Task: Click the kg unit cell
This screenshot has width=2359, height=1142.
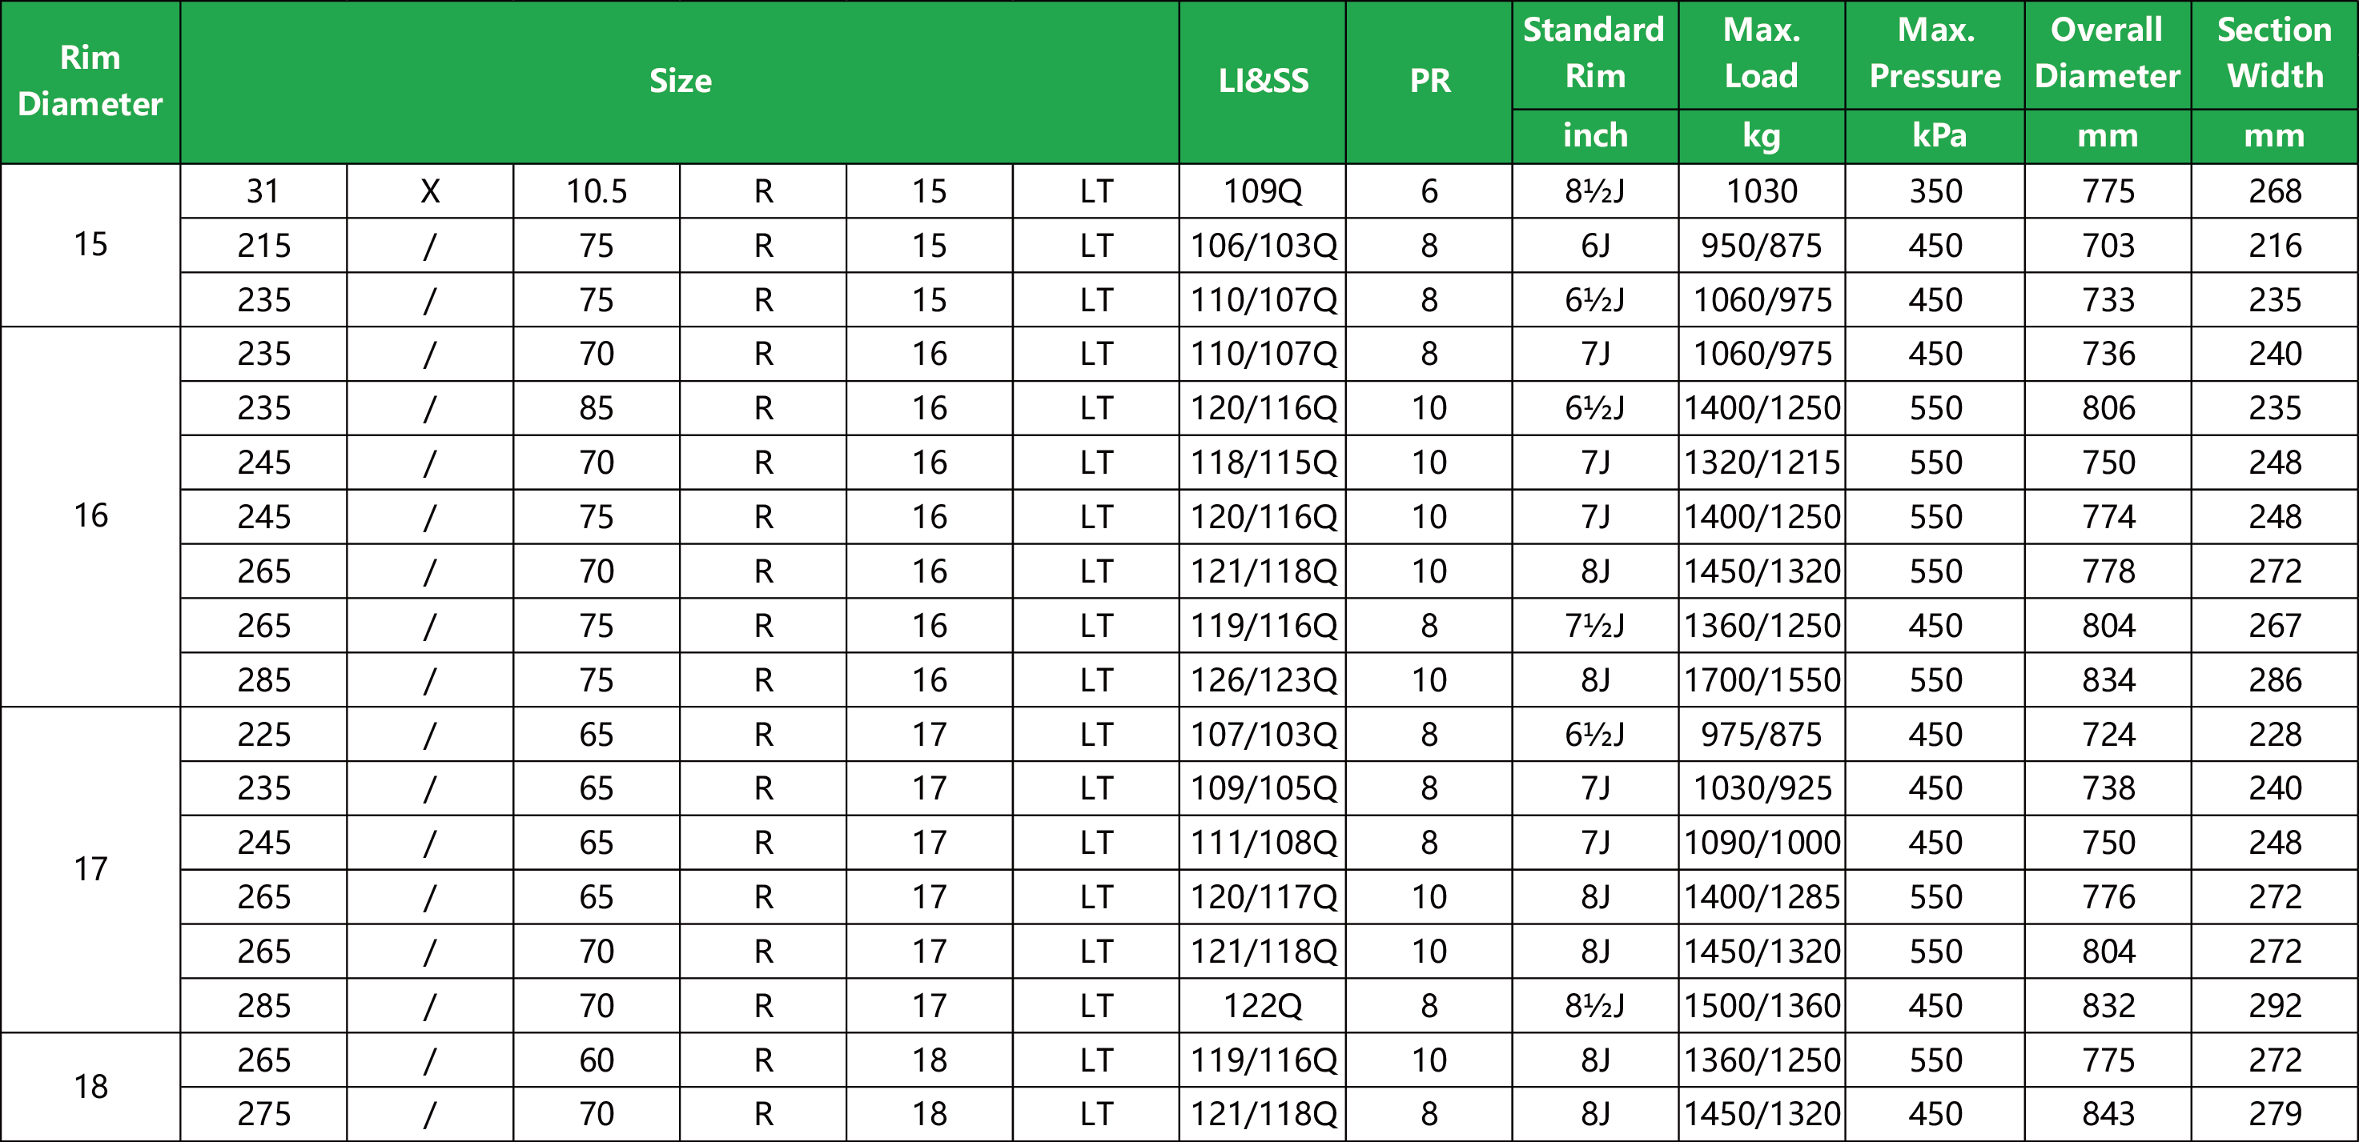Action: pos(1762,136)
